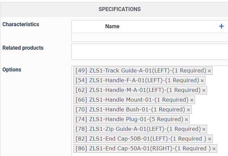The height and width of the screenshot is (156, 228).
Task: Remove option 78 Zip Guide-A-01(LEFT)
Action: (204, 129)
